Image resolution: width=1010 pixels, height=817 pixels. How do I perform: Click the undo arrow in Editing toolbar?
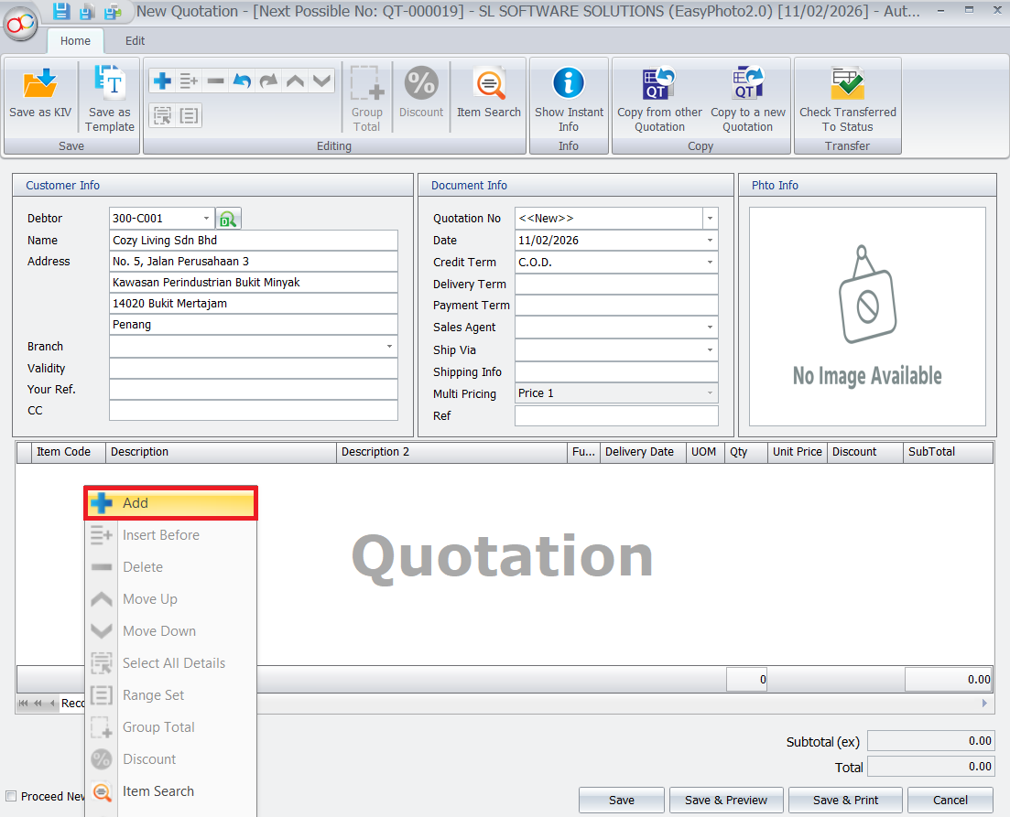(242, 81)
